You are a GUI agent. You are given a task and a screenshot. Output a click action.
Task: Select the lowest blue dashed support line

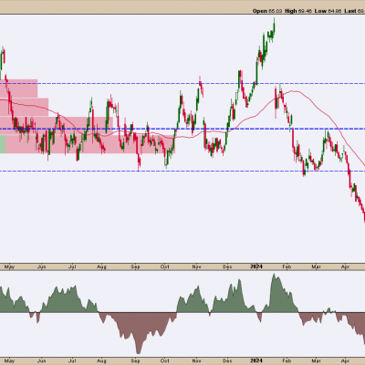click(x=182, y=171)
